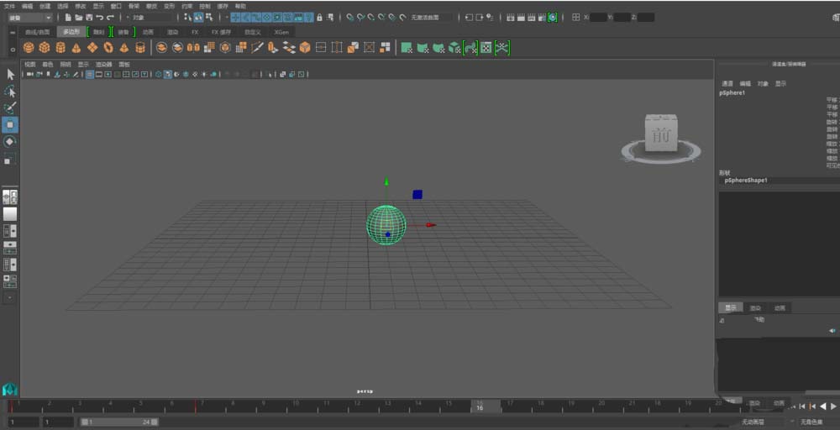Click the Separate meshes shelf icon

tap(177, 48)
